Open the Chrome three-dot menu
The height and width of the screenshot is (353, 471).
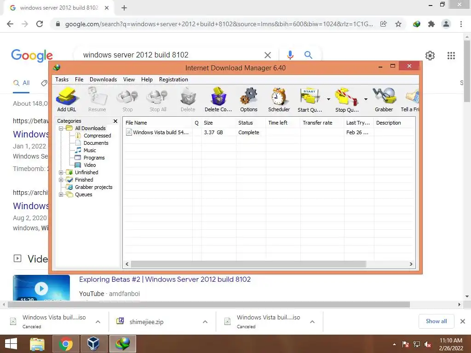point(461,24)
